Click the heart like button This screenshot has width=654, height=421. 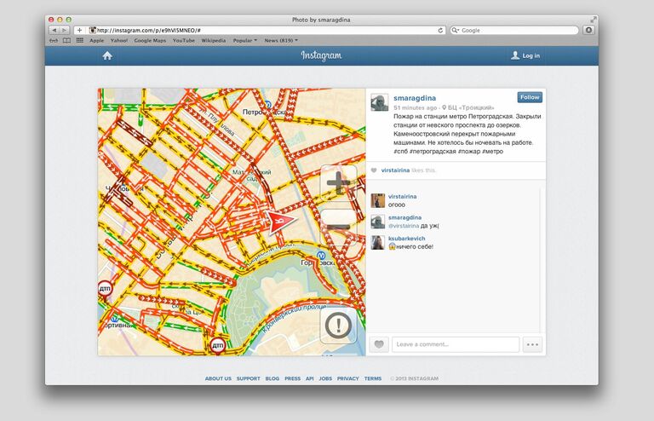tap(380, 344)
